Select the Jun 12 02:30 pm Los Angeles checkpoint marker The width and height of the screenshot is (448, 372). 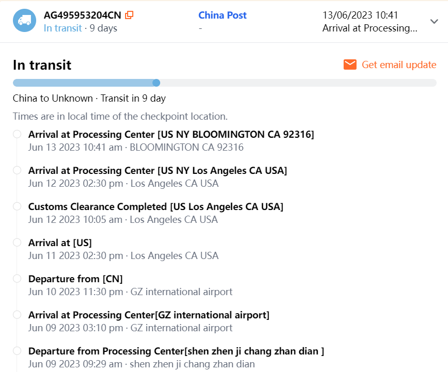(17, 170)
